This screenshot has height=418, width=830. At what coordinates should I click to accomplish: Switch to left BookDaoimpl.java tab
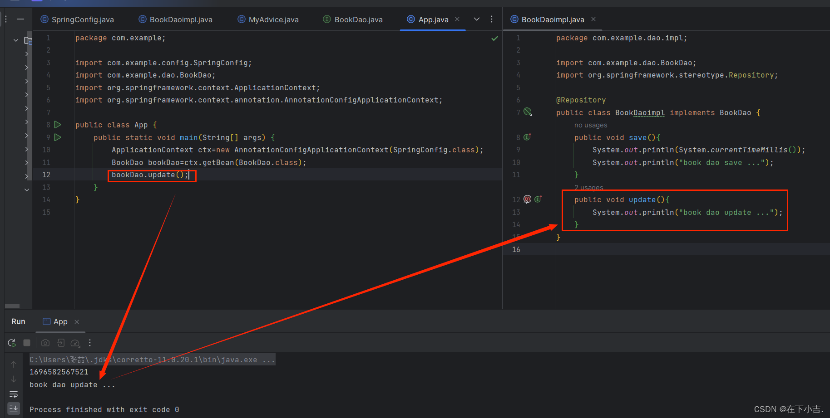click(175, 19)
